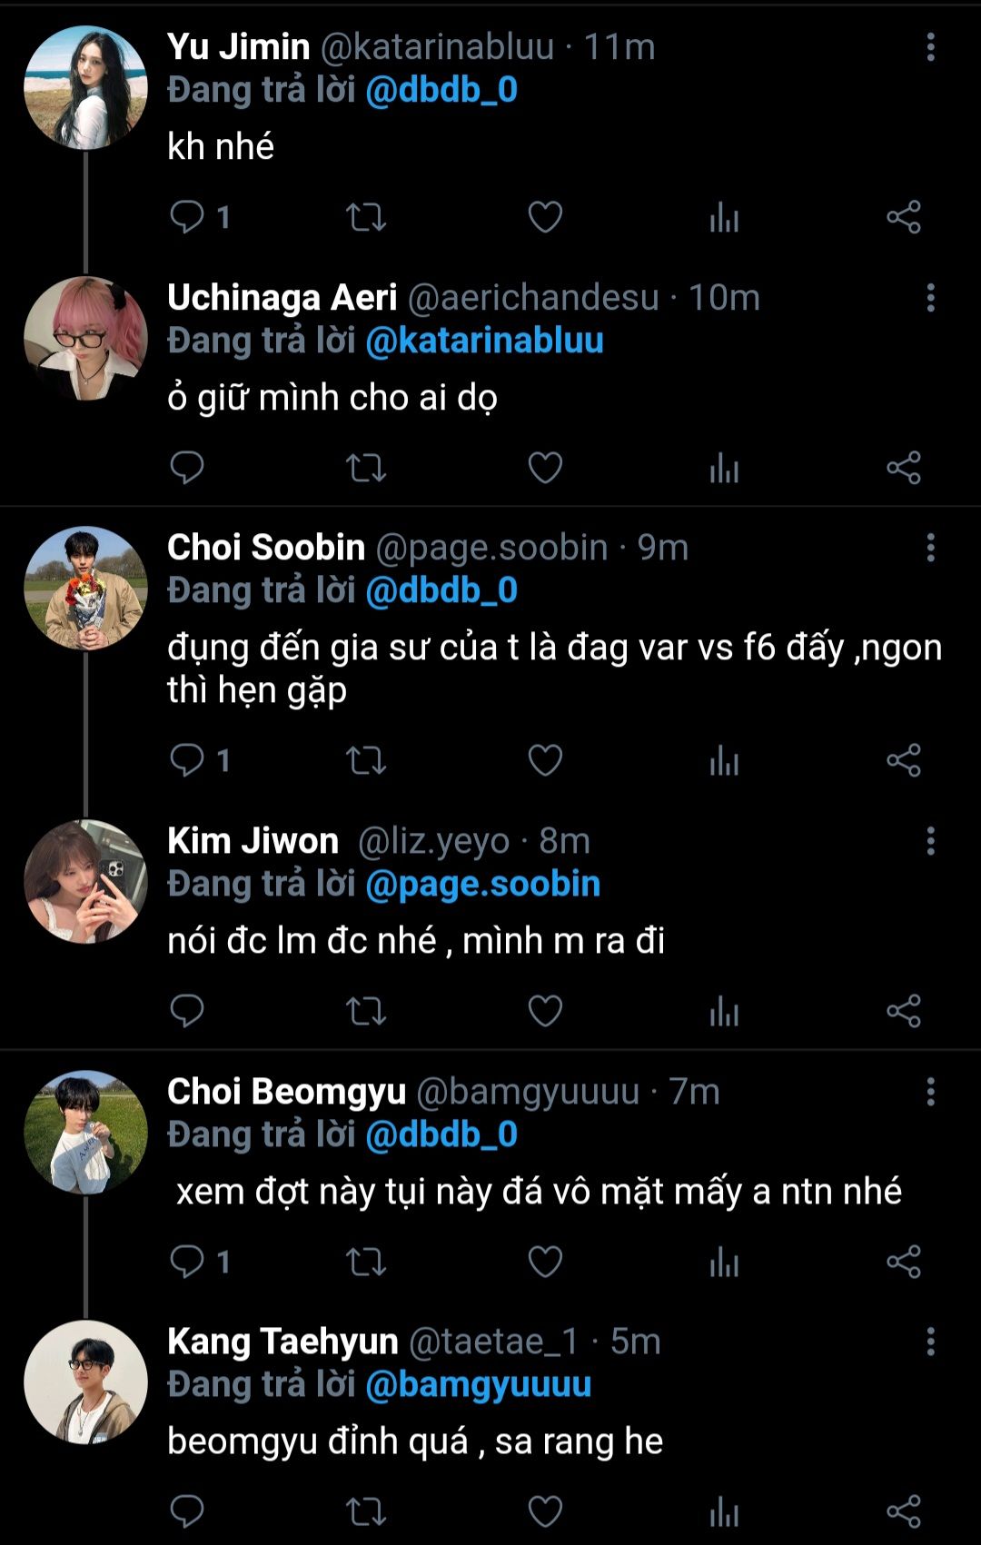Open Kang Taehyun's profile picture
Image resolution: width=981 pixels, height=1545 pixels.
click(85, 1382)
